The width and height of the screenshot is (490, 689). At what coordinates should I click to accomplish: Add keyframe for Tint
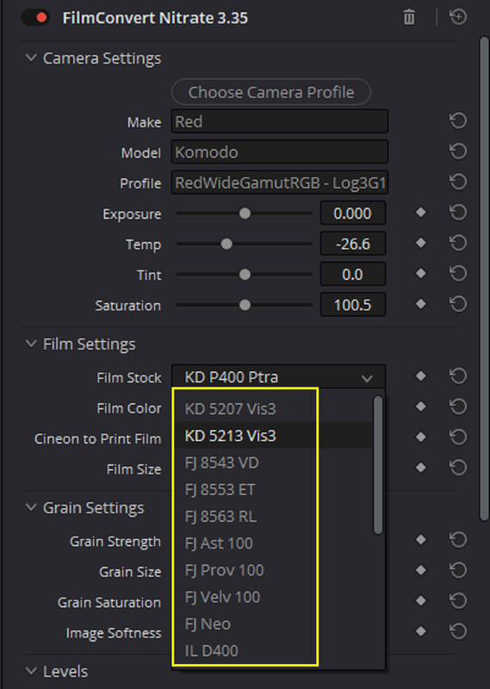tap(420, 274)
